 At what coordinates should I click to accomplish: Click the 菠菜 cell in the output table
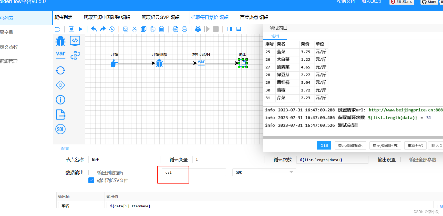[287, 52]
